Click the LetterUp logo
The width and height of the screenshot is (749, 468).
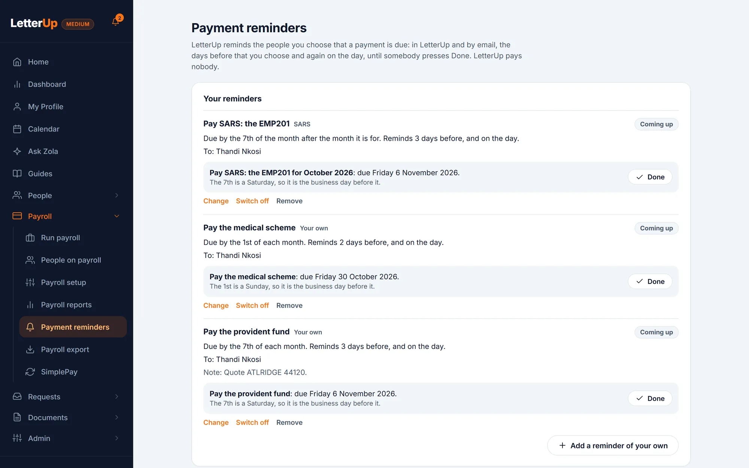click(x=34, y=23)
